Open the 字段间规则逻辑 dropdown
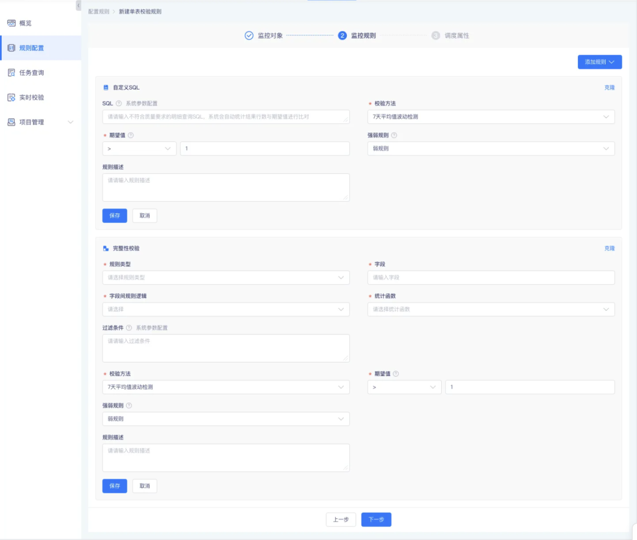 (x=226, y=309)
